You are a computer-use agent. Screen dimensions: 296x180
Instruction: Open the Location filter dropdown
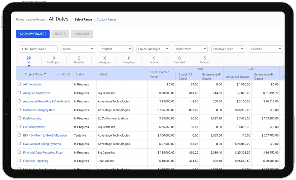pos(266,49)
